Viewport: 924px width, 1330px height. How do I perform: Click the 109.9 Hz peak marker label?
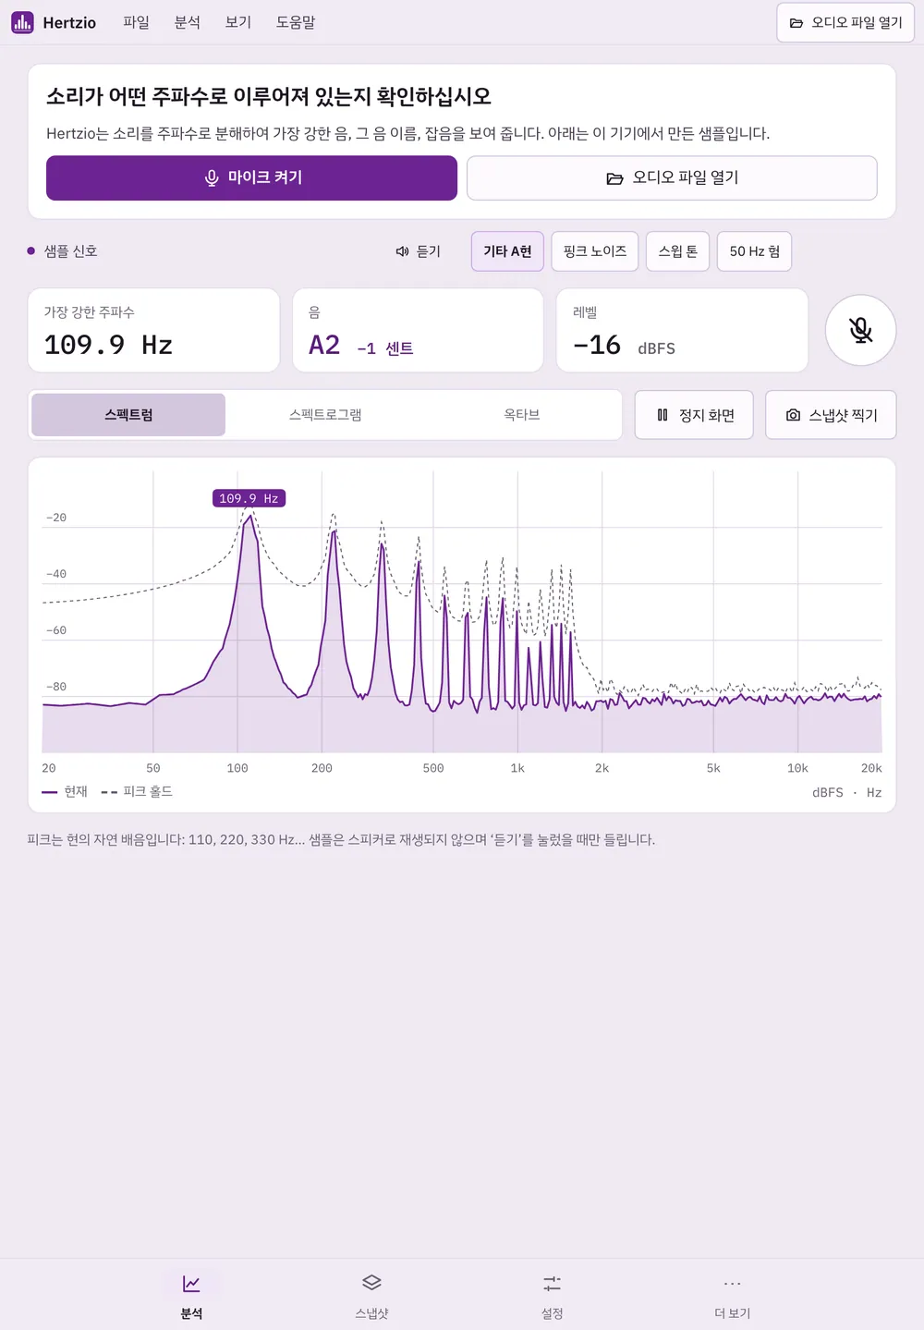coord(249,498)
